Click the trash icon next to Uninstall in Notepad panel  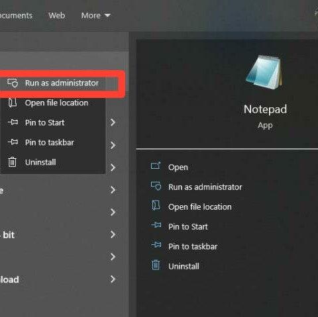click(156, 265)
